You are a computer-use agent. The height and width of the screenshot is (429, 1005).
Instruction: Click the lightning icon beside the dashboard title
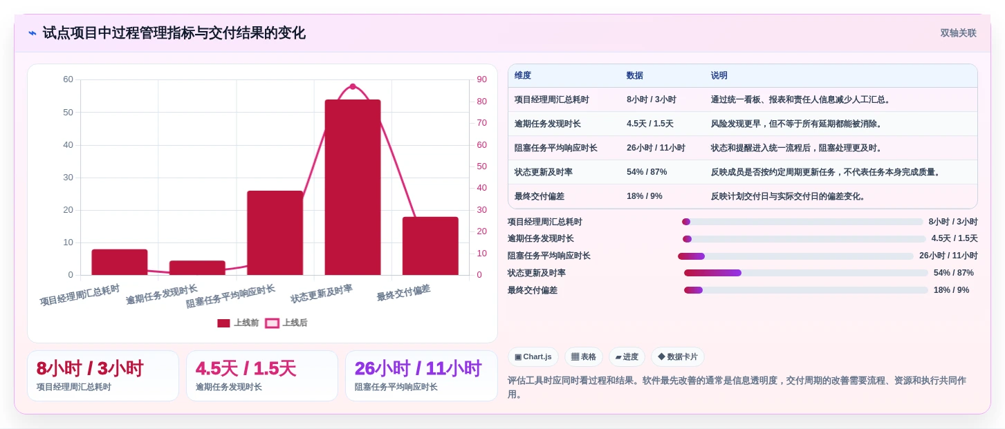click(x=33, y=33)
